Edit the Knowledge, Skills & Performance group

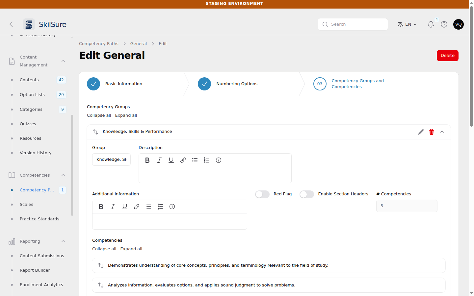[421, 132]
